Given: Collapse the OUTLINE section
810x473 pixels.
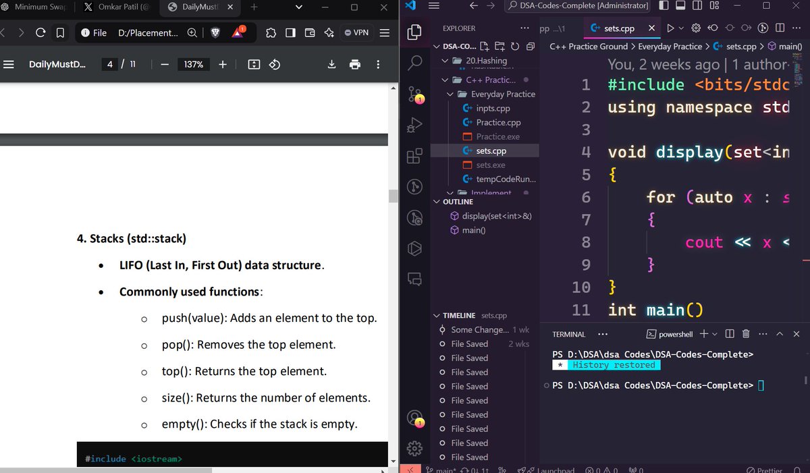Looking at the screenshot, I should (x=437, y=202).
